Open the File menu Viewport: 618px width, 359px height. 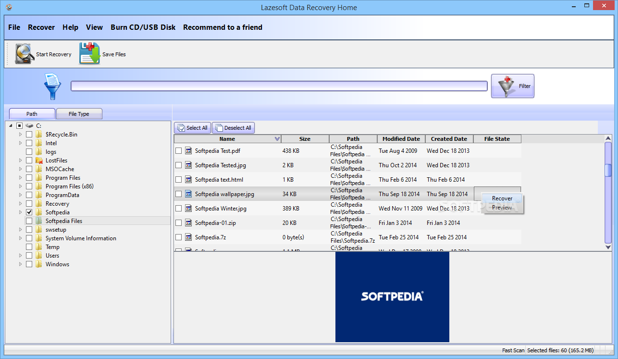tap(14, 27)
